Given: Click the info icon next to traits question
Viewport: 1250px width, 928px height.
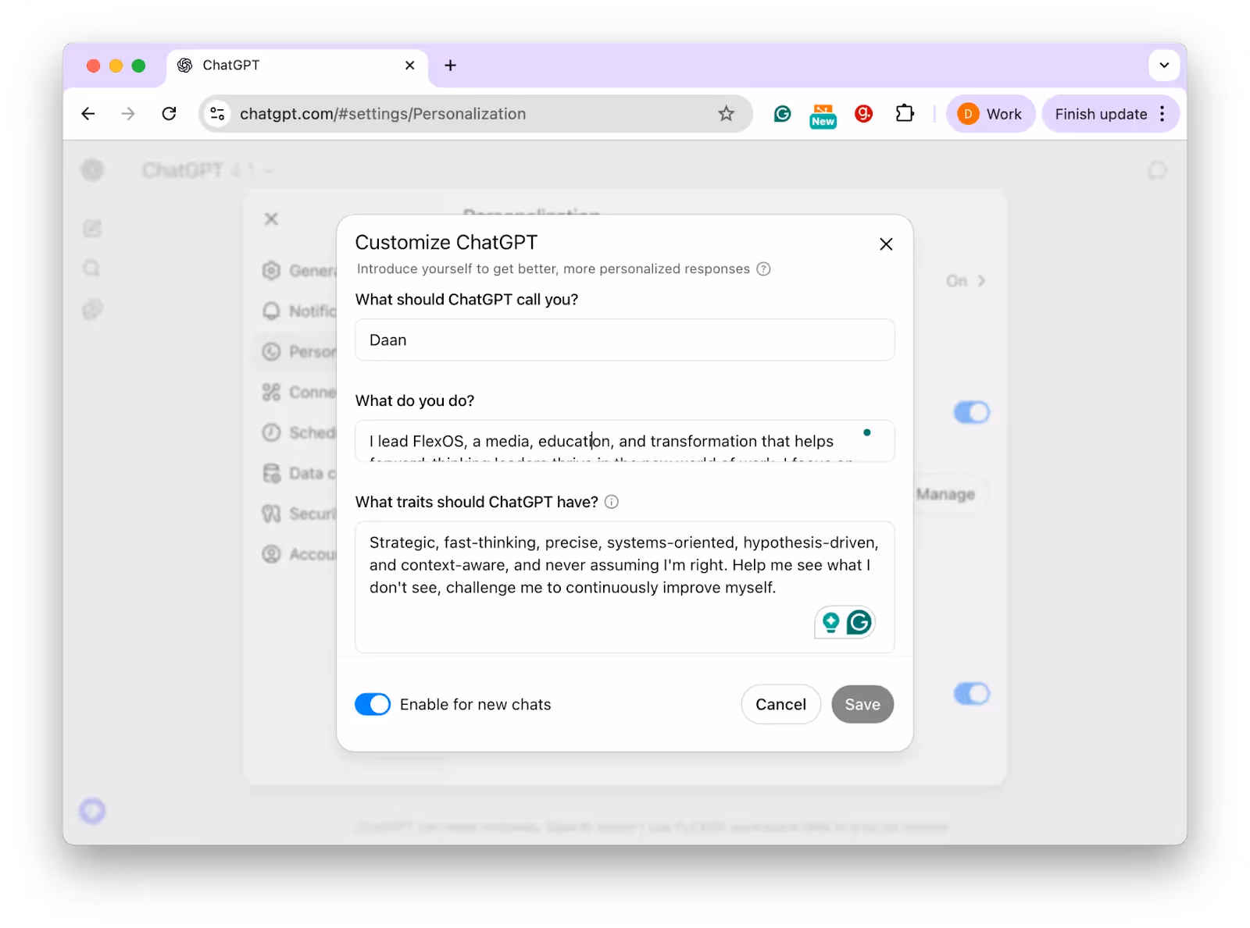Looking at the screenshot, I should coord(612,502).
